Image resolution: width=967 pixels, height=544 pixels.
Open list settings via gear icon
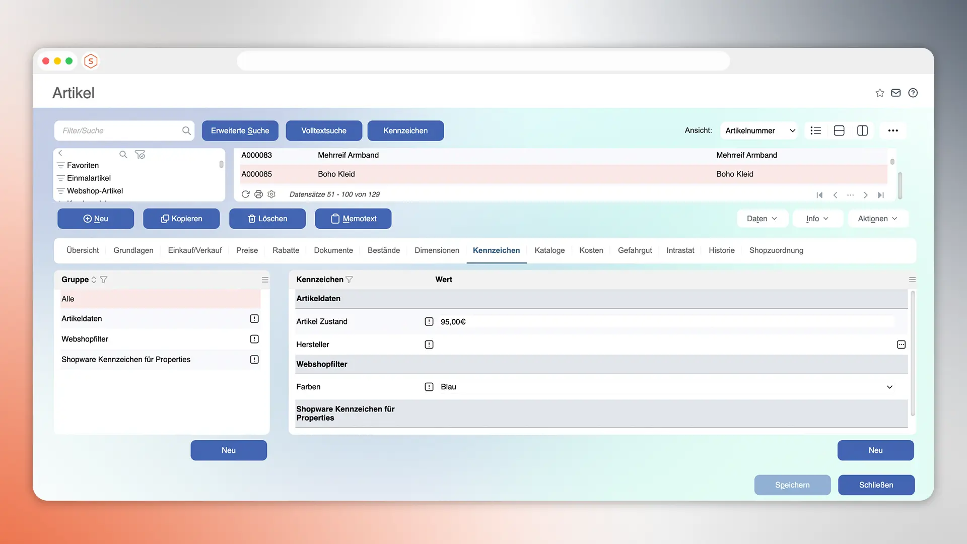[271, 194]
